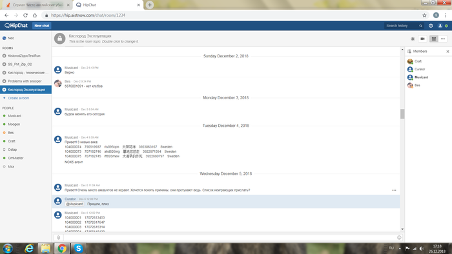
Task: Open Chrome three-dot menu
Action: 446,15
